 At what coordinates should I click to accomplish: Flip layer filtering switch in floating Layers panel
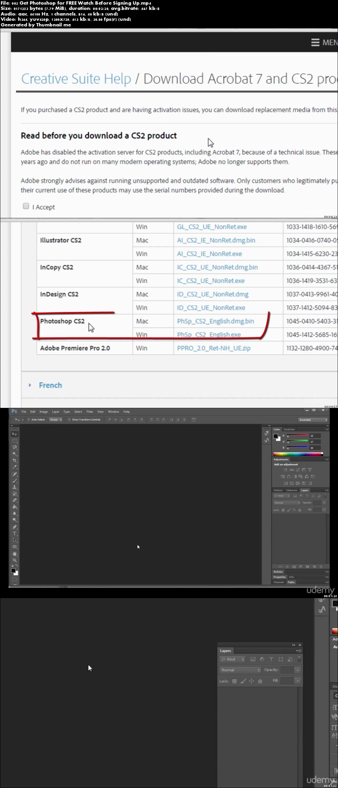click(x=299, y=659)
